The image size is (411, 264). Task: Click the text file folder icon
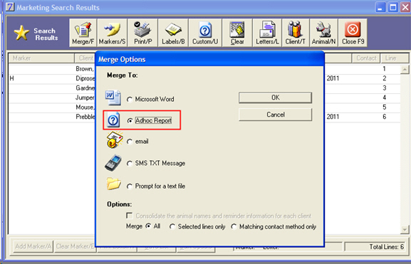pos(114,184)
